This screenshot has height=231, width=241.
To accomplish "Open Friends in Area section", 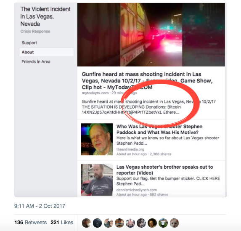I will [36, 62].
